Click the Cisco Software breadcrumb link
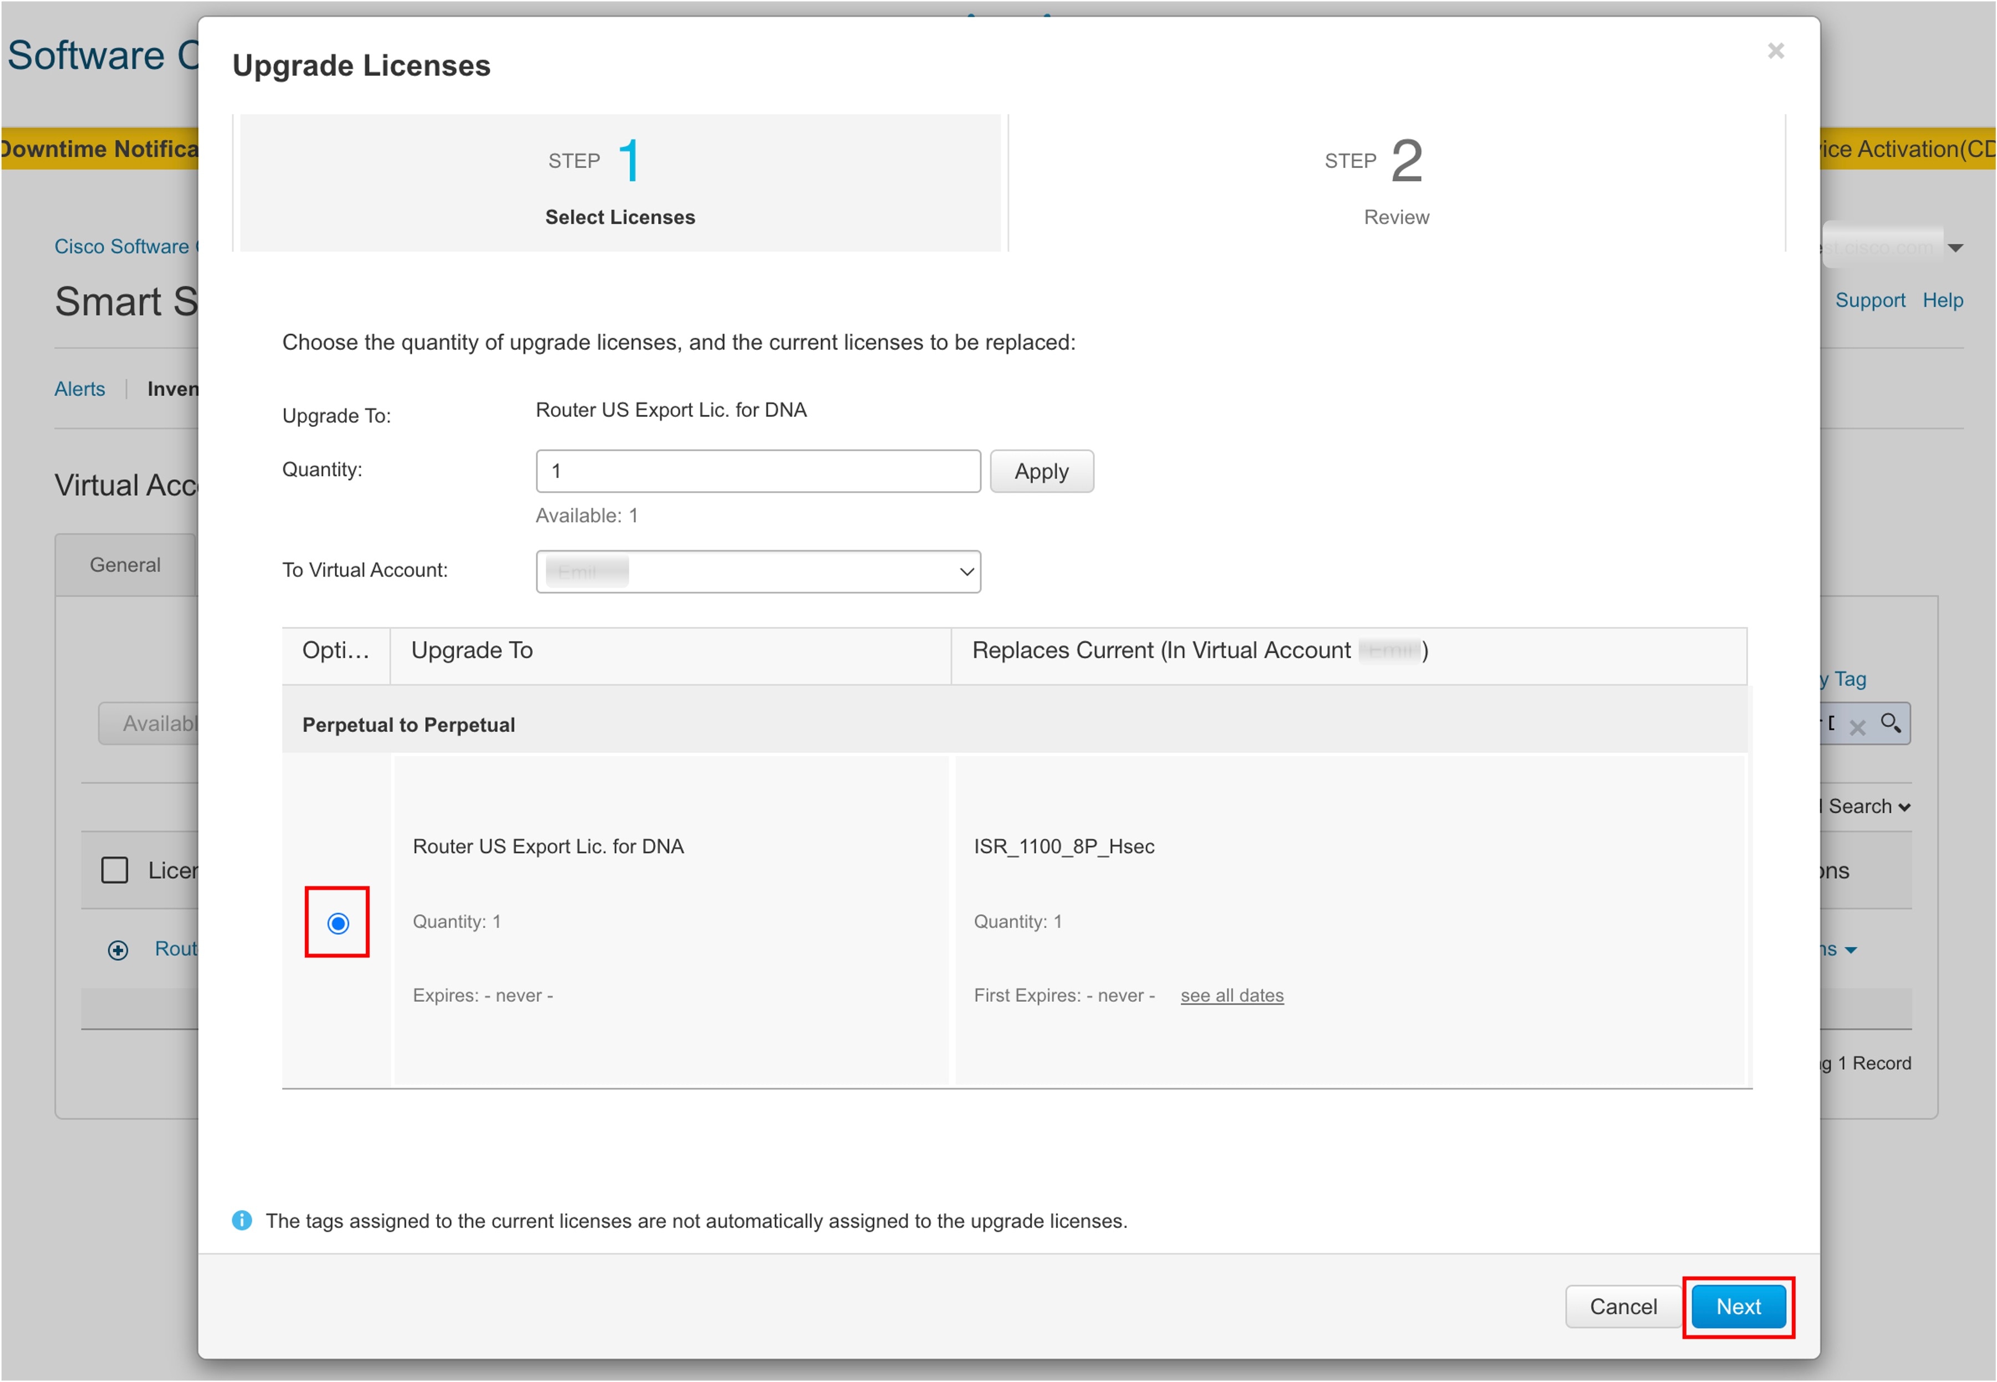1997x1382 pixels. pos(125,247)
